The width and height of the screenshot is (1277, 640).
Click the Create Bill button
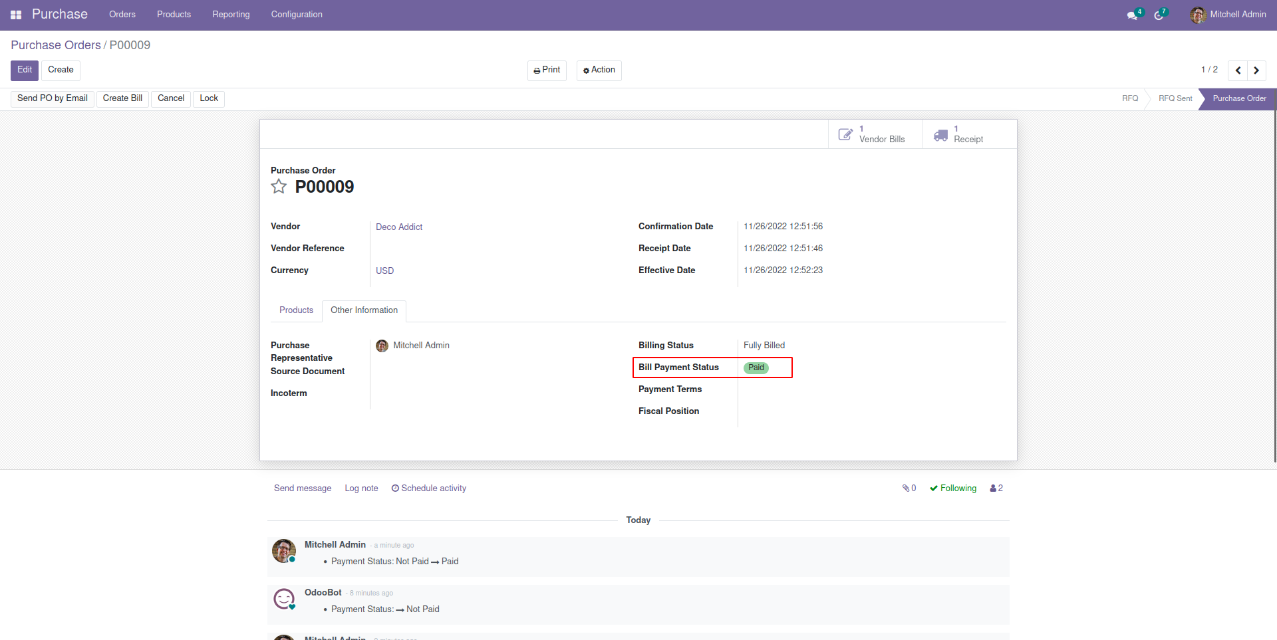pos(122,99)
